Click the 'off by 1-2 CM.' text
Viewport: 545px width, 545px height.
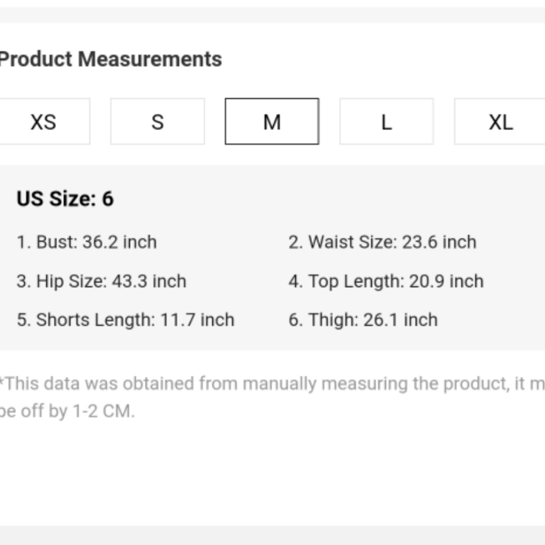[77, 411]
